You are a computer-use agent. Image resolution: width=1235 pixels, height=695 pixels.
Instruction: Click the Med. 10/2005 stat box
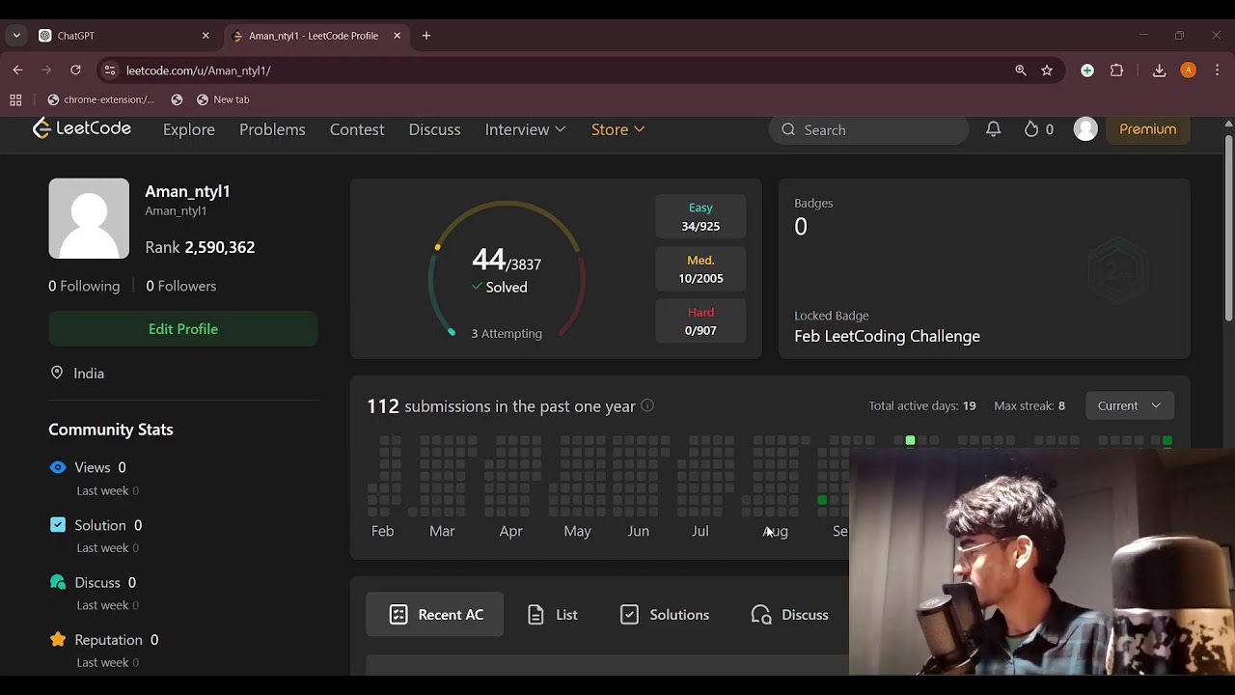click(x=700, y=268)
